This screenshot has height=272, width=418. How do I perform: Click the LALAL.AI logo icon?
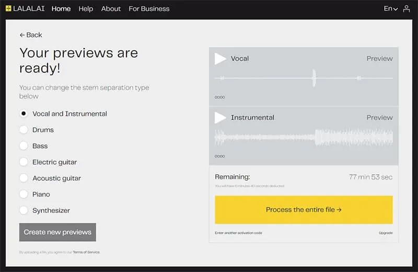(x=8, y=8)
